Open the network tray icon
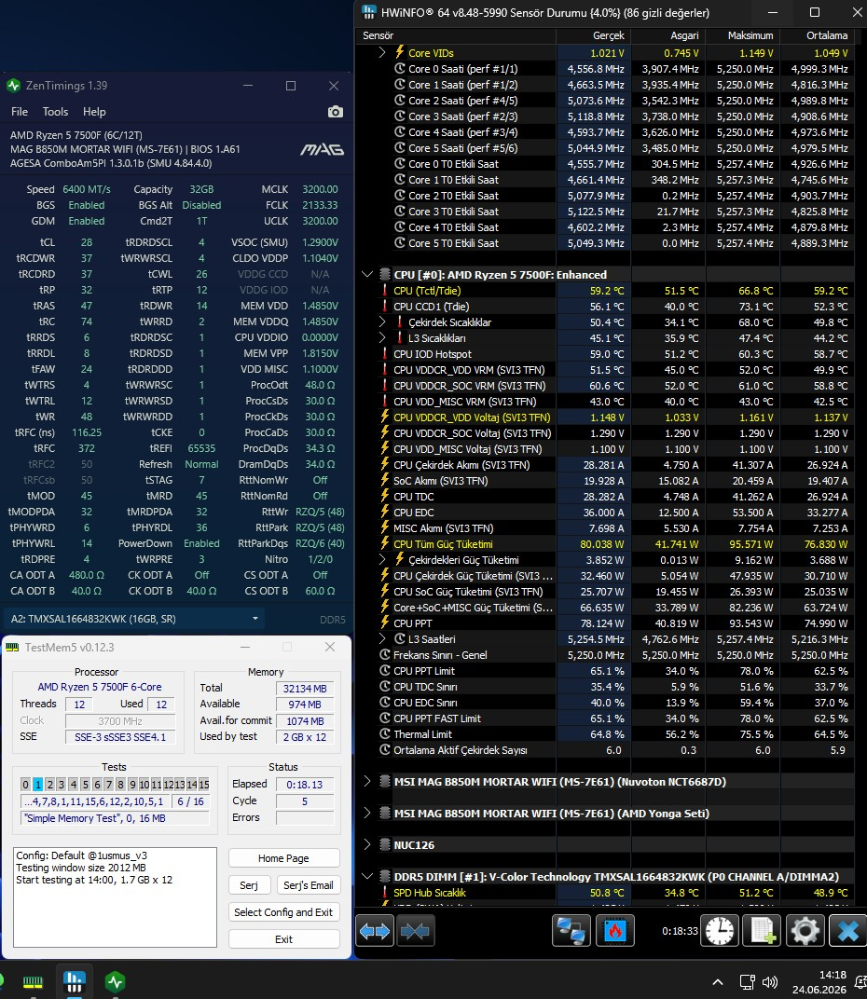This screenshot has height=999, width=867. point(747,982)
